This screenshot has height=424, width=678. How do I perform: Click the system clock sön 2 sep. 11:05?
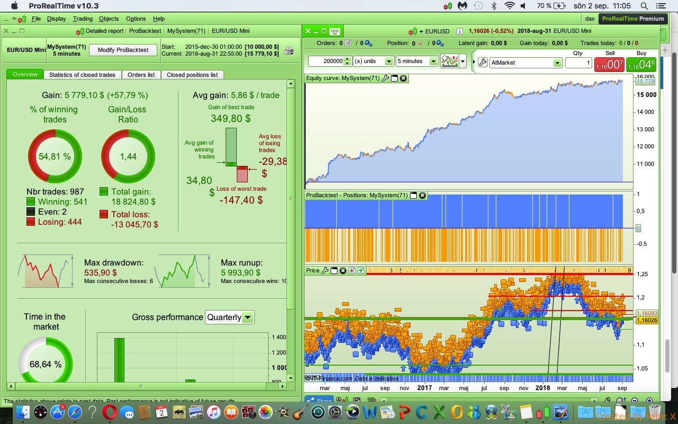603,6
